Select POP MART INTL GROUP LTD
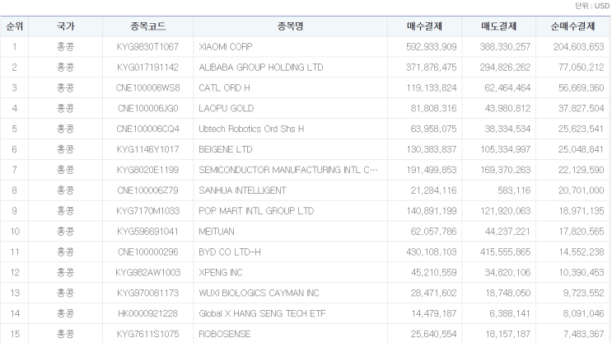 256,211
